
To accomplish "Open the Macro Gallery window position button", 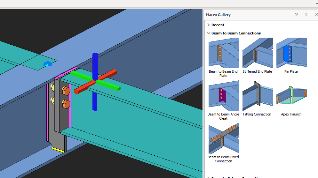I will click(x=296, y=15).
